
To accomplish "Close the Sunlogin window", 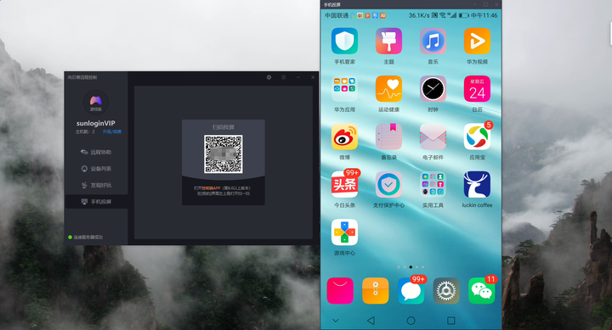I will [x=313, y=77].
